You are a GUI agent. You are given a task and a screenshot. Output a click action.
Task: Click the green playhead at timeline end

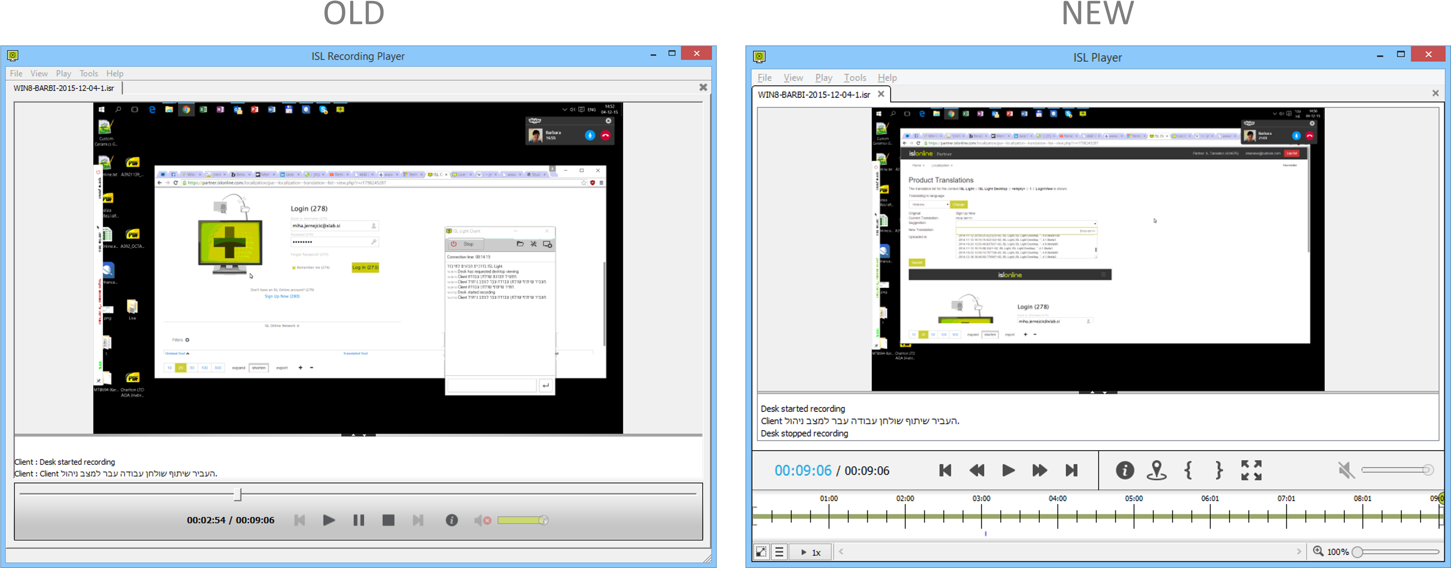click(x=1441, y=498)
